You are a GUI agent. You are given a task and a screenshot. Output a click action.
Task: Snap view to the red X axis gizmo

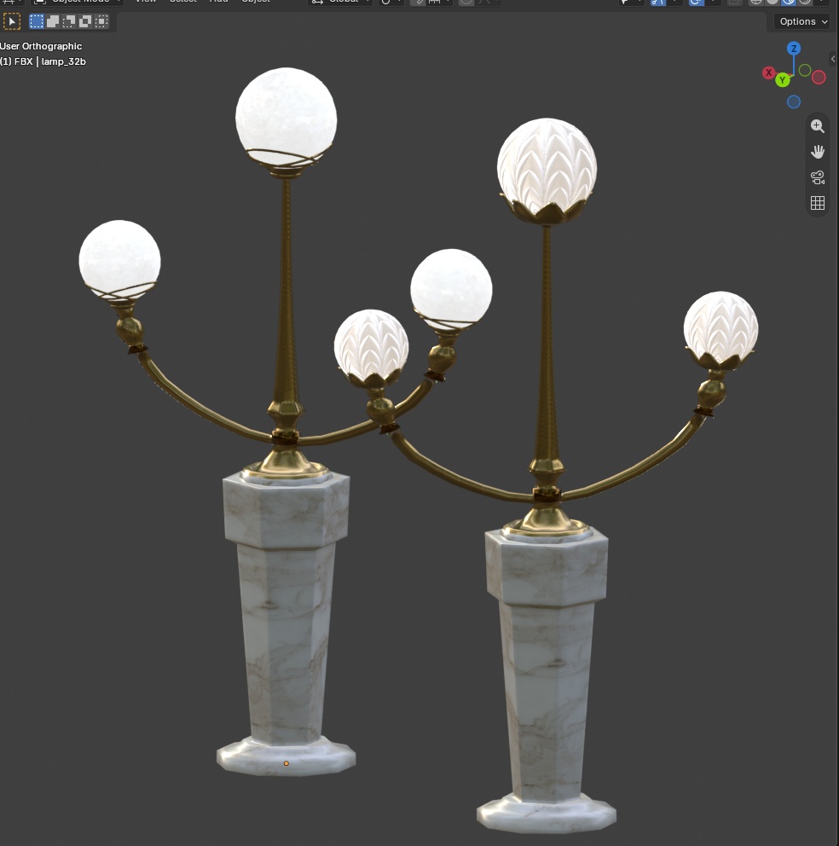769,72
